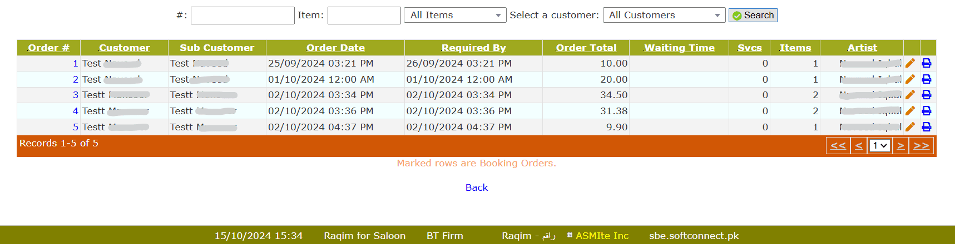This screenshot has width=955, height=244.
Task: Print order 5 via the printer icon
Action: pyautogui.click(x=927, y=127)
